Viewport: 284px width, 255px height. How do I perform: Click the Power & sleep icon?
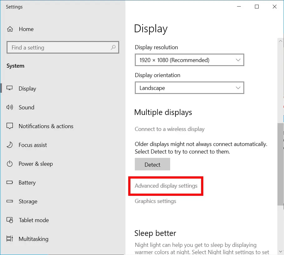[10, 164]
